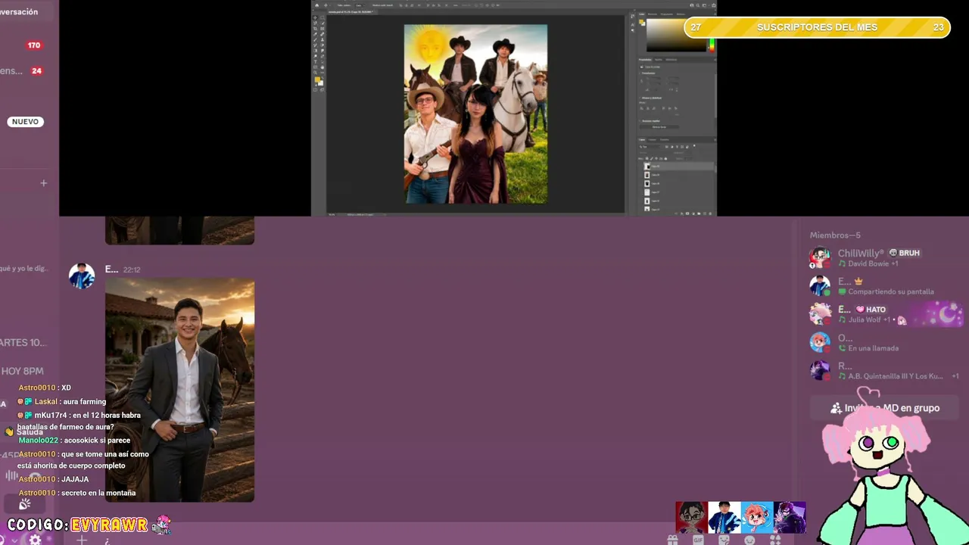Image resolution: width=969 pixels, height=545 pixels.
Task: Click the Quitar fondo button in Photoshop
Action: pos(659,126)
